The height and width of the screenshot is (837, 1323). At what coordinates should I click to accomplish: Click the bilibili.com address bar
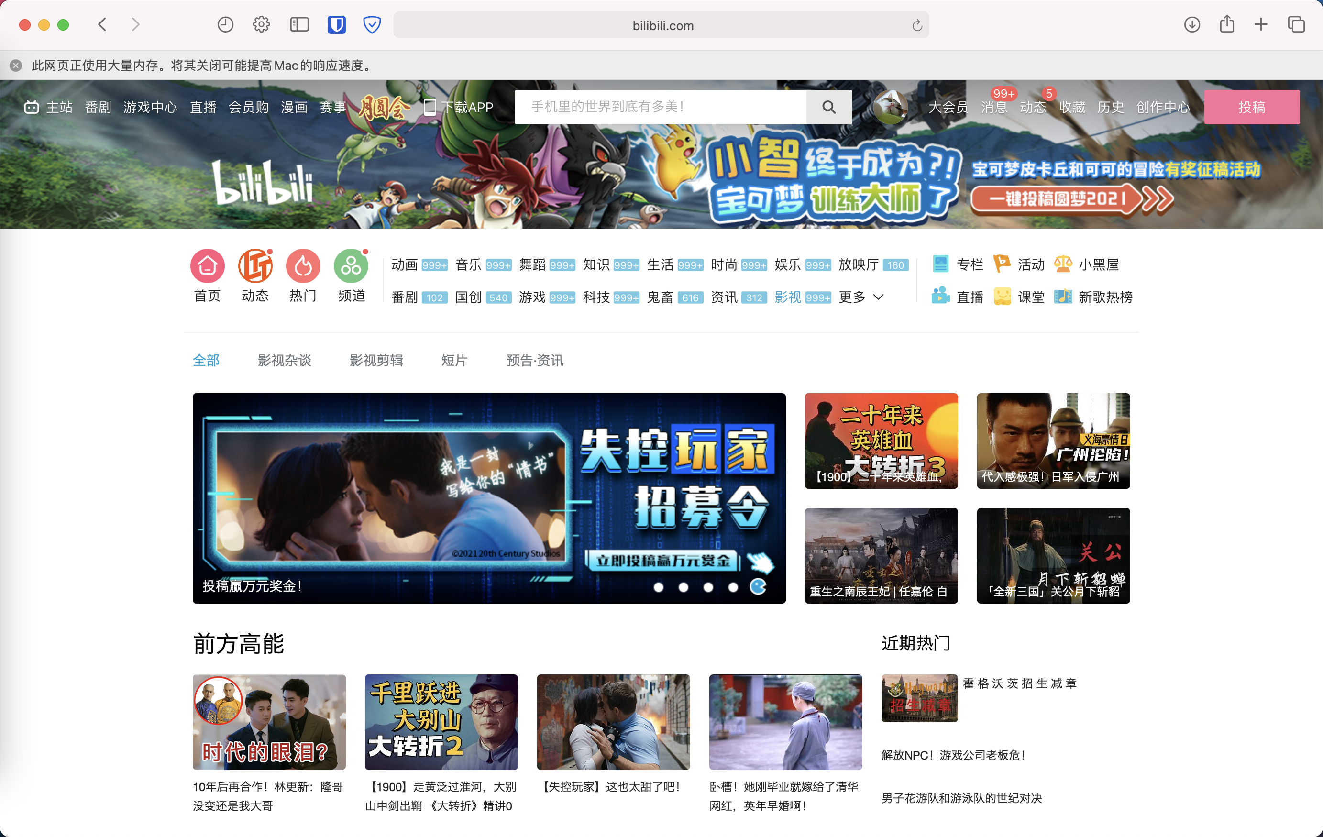(x=661, y=25)
